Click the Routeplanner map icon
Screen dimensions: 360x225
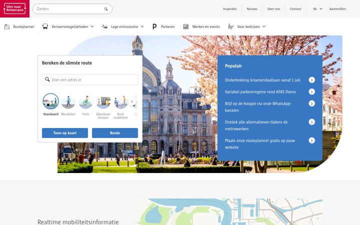(7, 26)
